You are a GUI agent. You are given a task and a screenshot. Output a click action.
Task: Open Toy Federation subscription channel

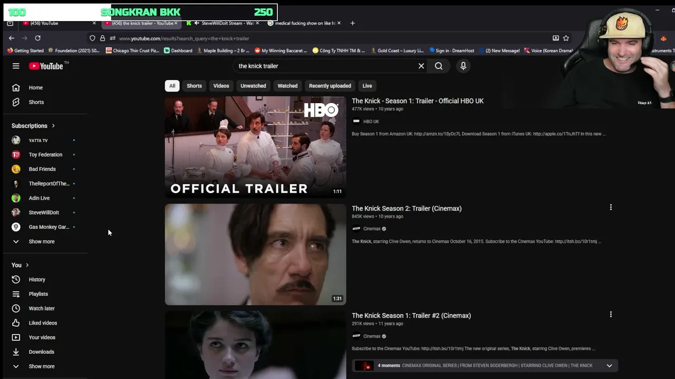pos(44,155)
